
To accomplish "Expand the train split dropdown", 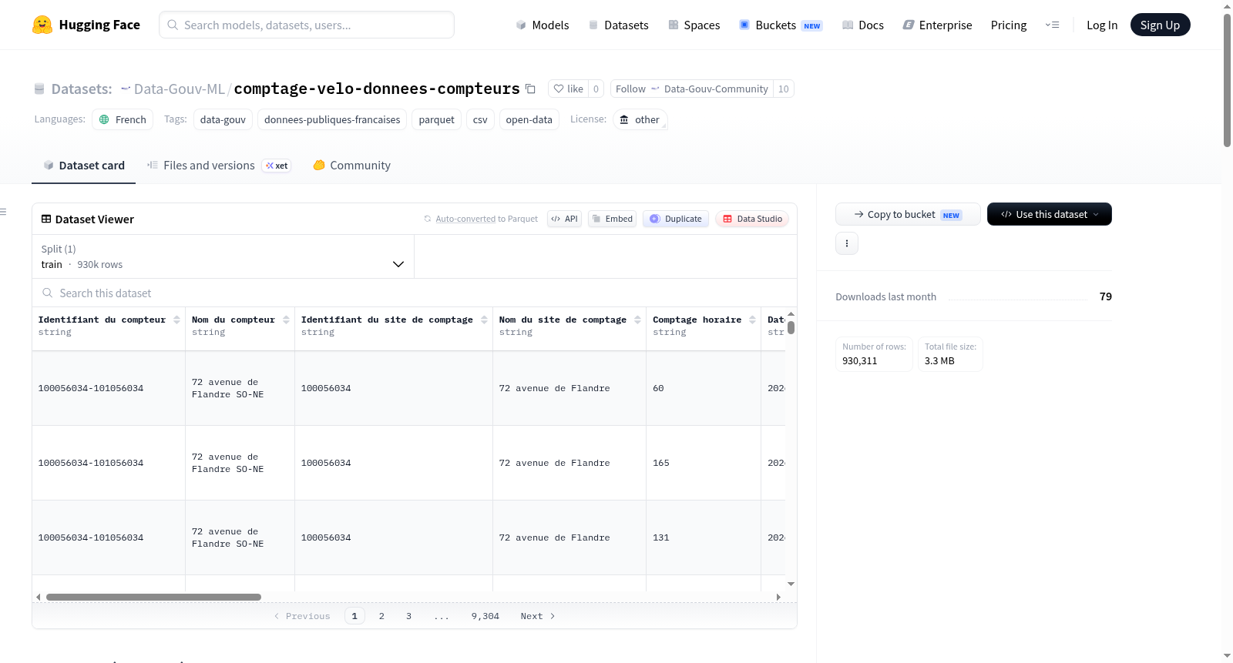I will 223,256.
